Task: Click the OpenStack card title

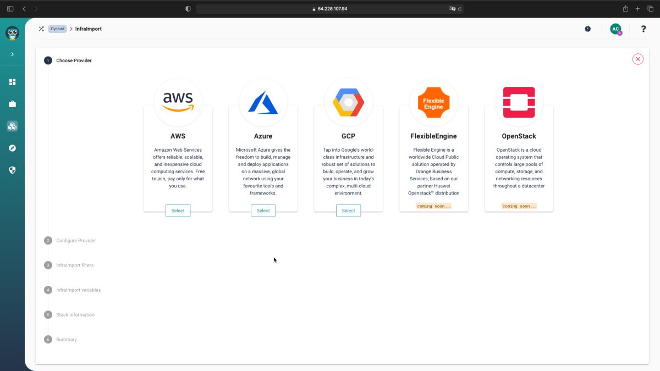Action: click(519, 136)
